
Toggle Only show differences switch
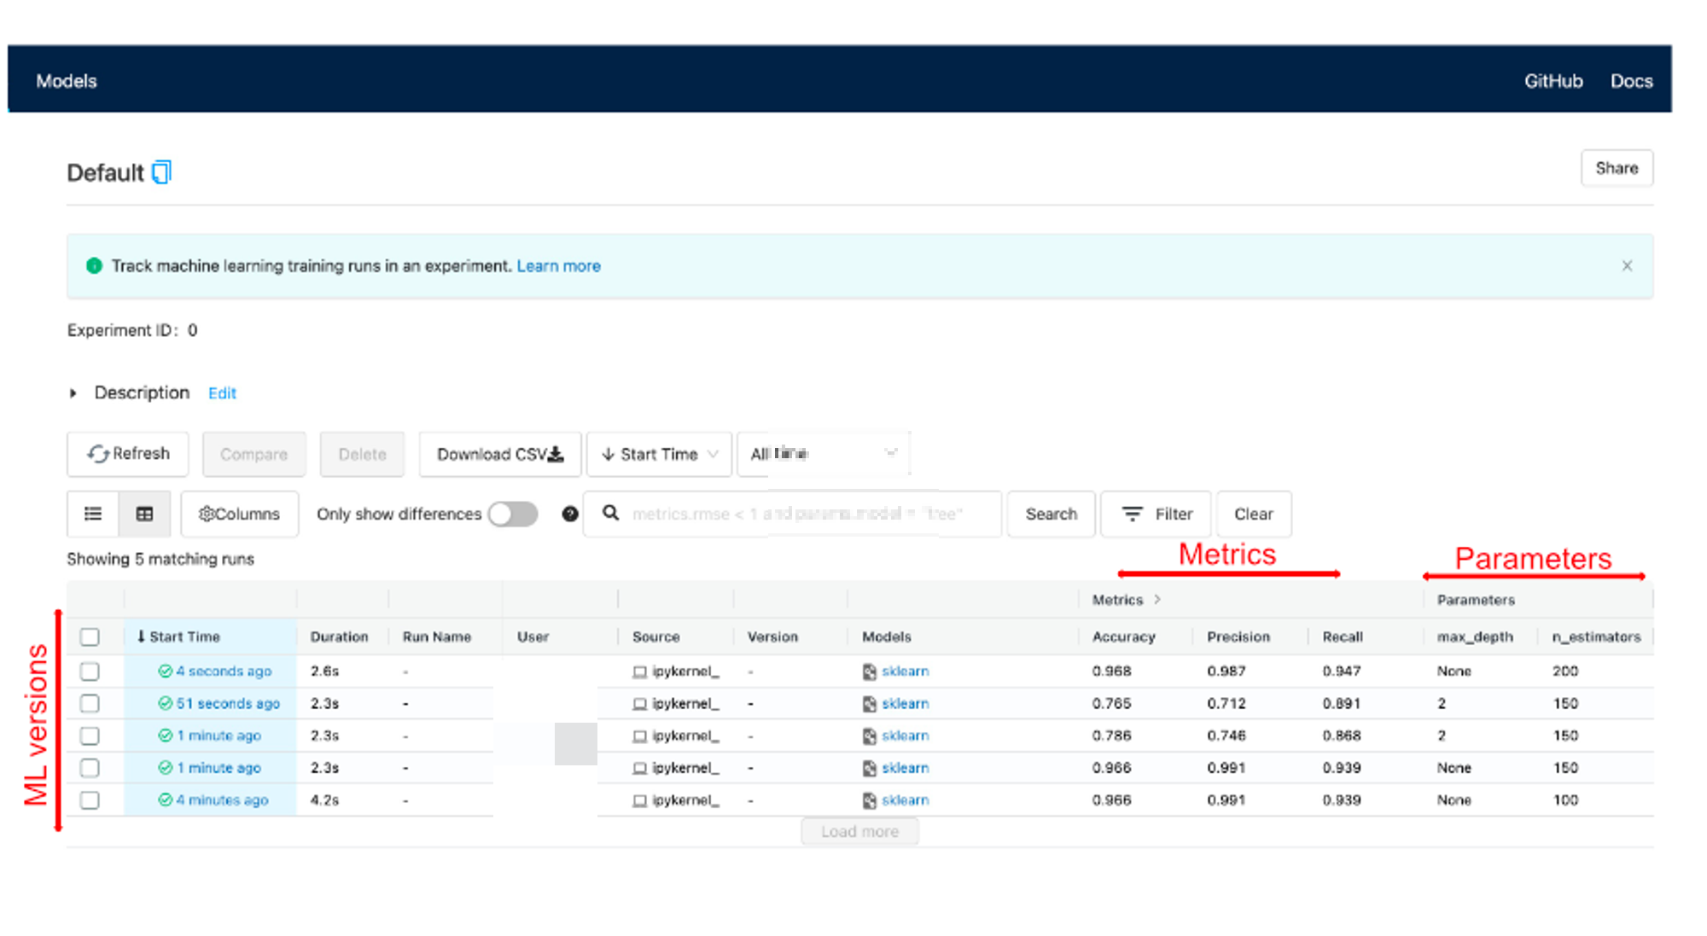pyautogui.click(x=513, y=514)
